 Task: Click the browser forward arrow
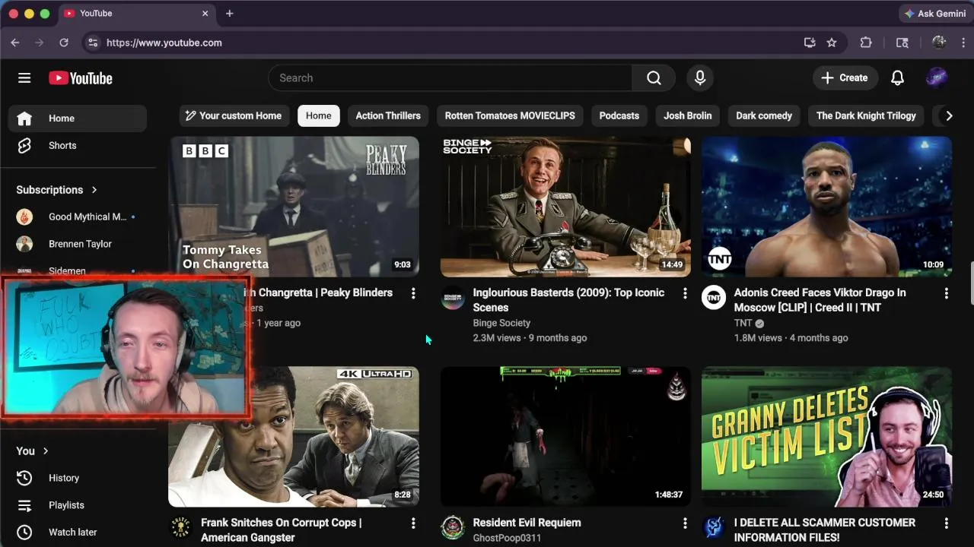pos(40,43)
